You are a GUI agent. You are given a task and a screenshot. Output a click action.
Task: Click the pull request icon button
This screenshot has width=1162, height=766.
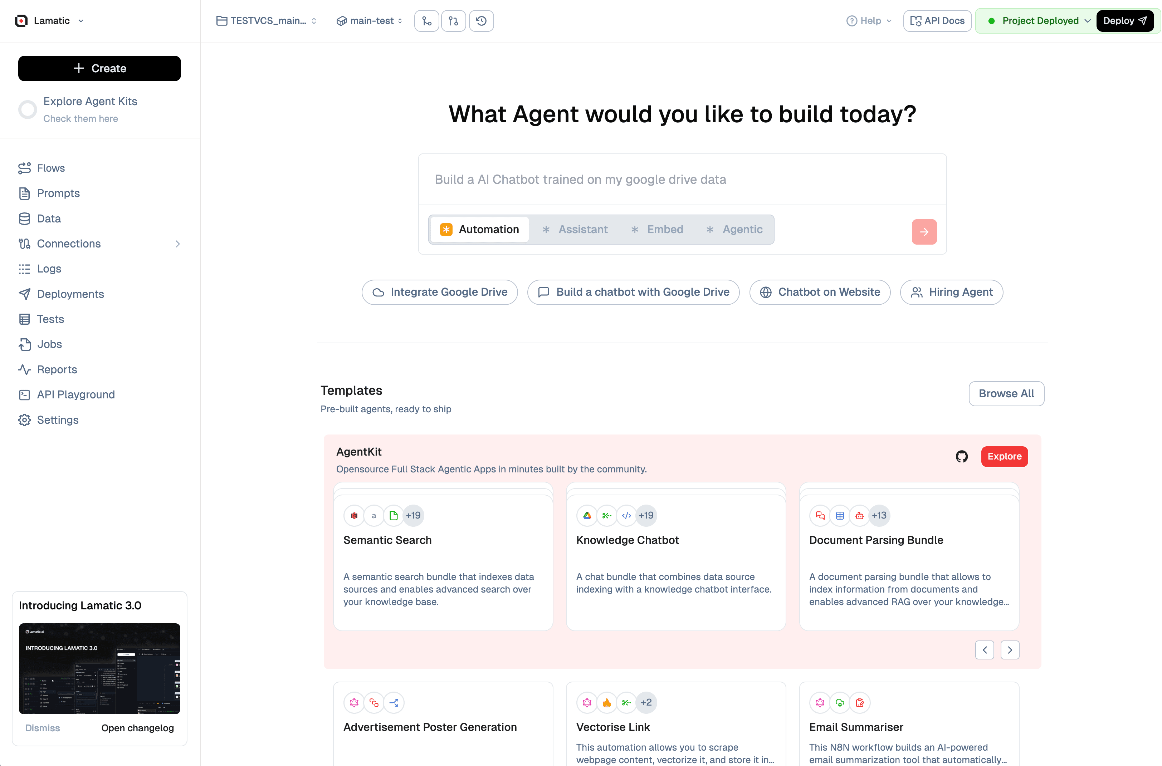click(454, 21)
